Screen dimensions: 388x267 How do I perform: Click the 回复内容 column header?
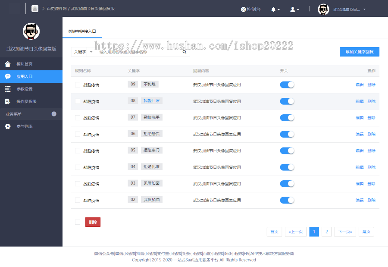click(x=201, y=71)
